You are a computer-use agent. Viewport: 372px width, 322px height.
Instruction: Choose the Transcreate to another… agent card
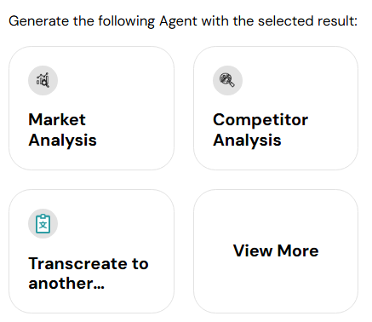[x=91, y=251]
